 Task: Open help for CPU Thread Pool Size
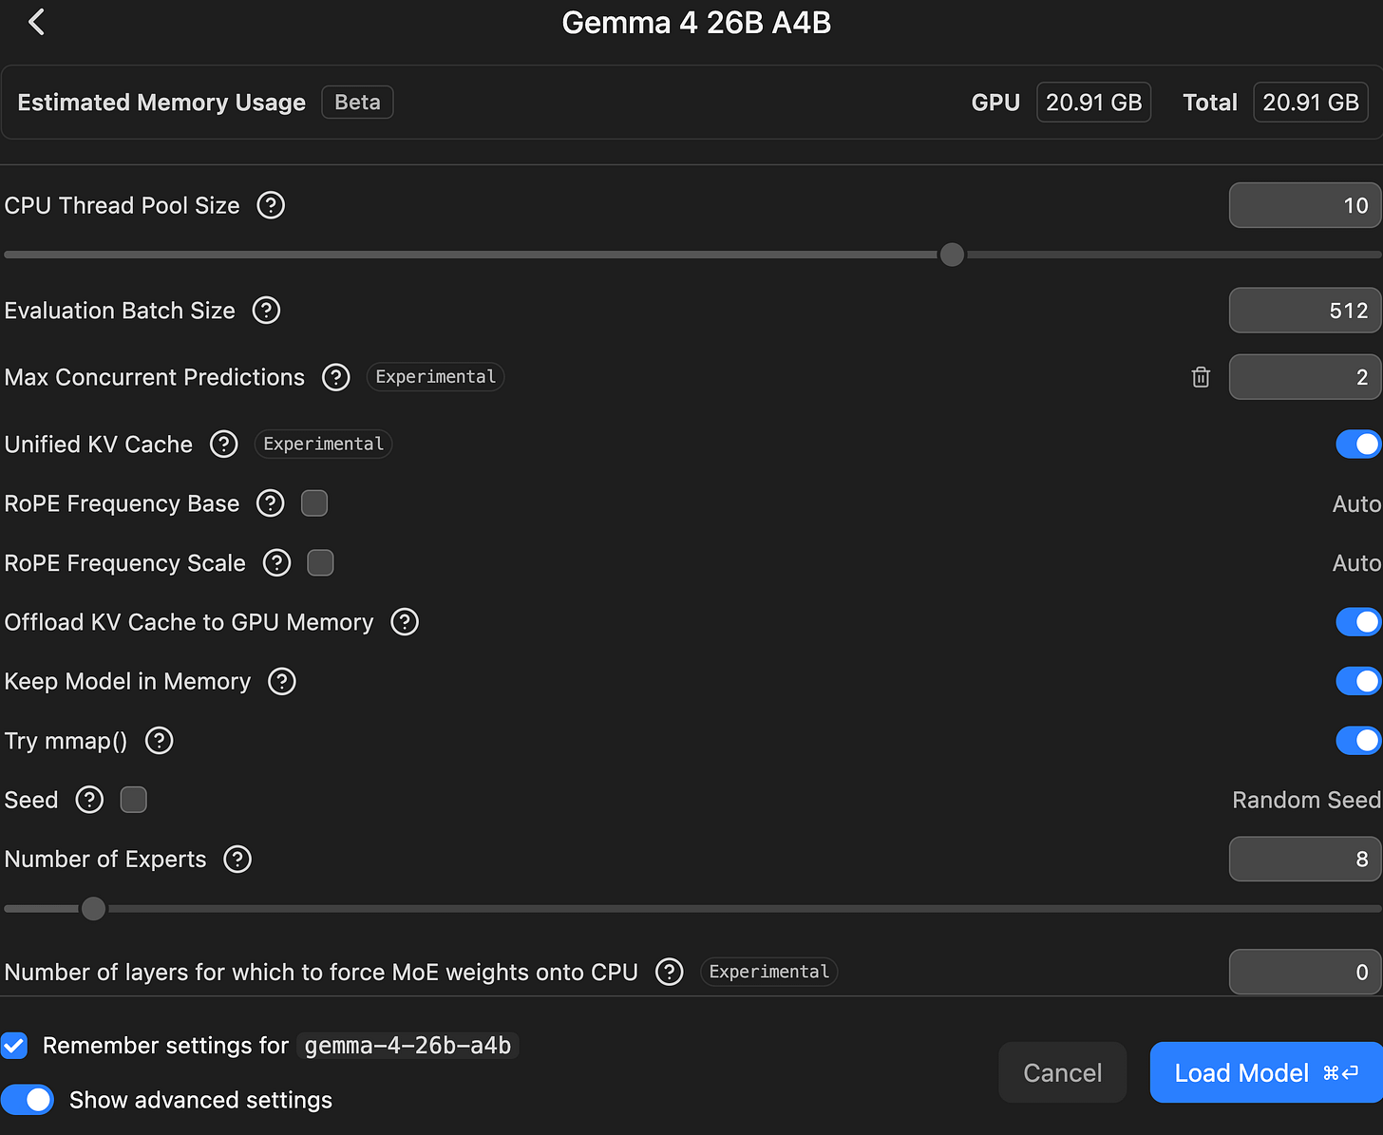pos(271,205)
